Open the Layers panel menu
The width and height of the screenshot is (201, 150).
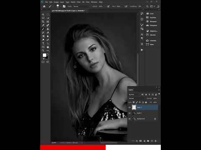pyautogui.click(x=159, y=90)
